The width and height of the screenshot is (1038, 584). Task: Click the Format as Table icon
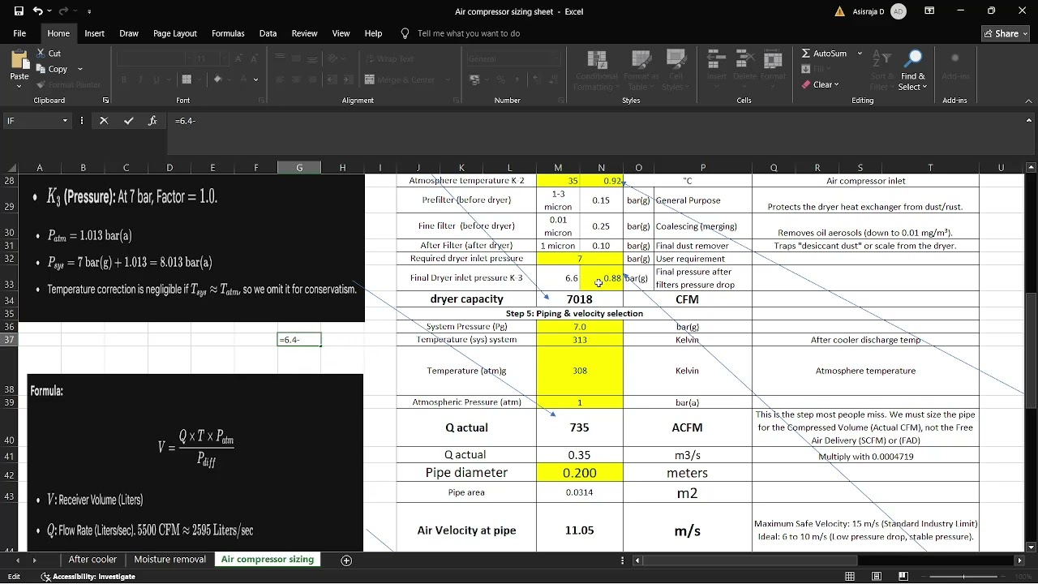(641, 59)
